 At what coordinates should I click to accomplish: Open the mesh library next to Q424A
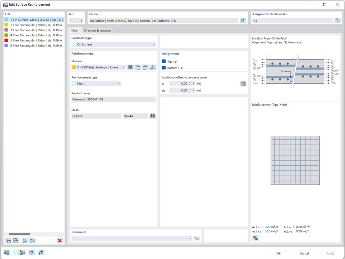[152, 116]
